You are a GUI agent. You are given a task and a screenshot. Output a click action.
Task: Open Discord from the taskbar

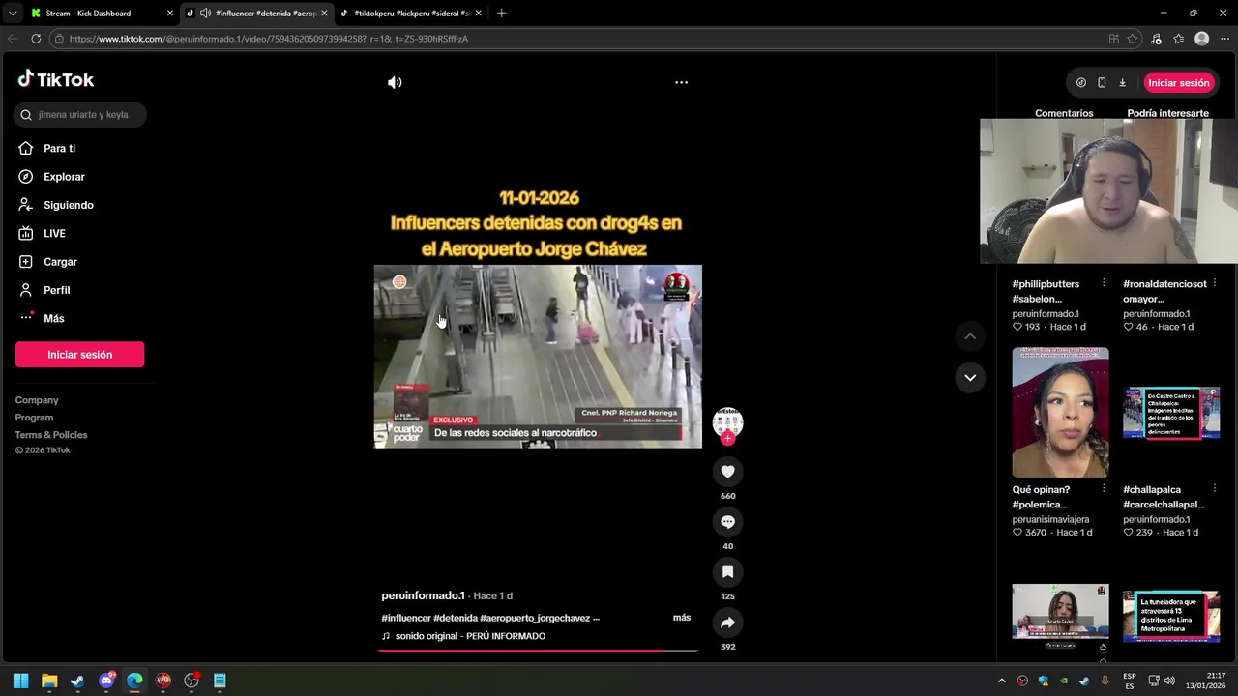point(106,681)
